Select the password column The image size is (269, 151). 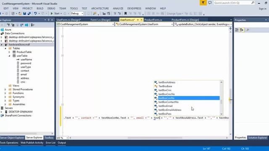pyautogui.click(x=26, y=63)
